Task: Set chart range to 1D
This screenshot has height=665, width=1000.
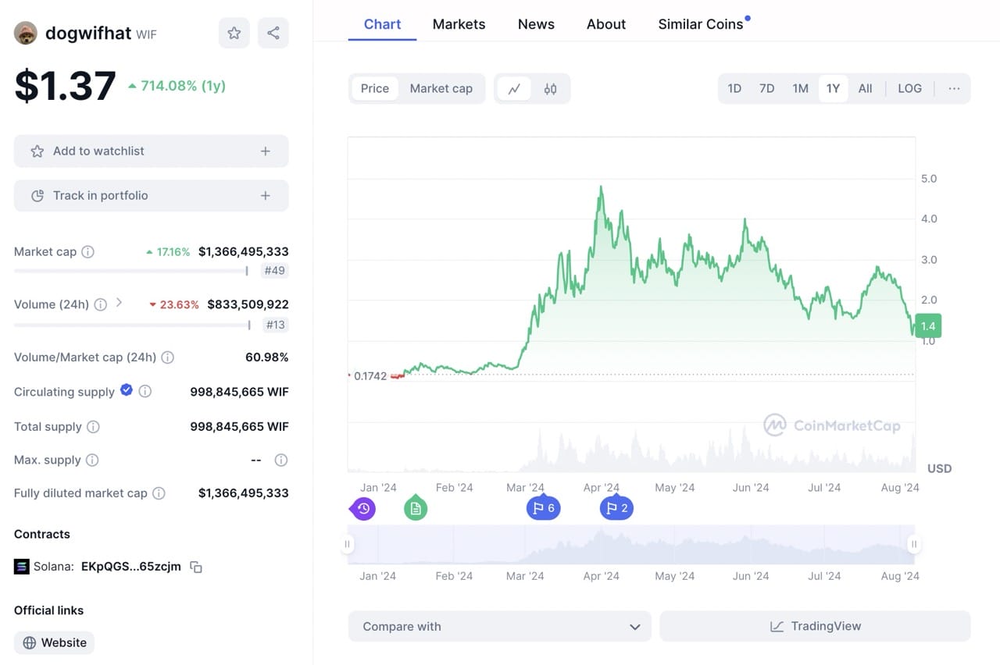Action: 734,88
